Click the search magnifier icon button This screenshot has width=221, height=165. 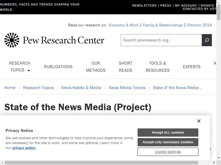pos(207,40)
